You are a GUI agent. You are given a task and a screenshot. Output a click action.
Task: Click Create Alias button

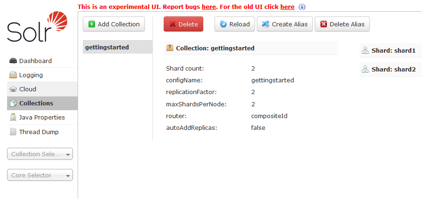pyautogui.click(x=285, y=24)
